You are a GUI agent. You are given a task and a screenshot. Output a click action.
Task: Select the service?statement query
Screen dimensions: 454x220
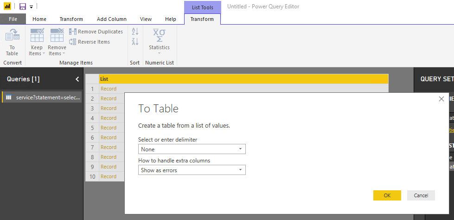[42, 97]
